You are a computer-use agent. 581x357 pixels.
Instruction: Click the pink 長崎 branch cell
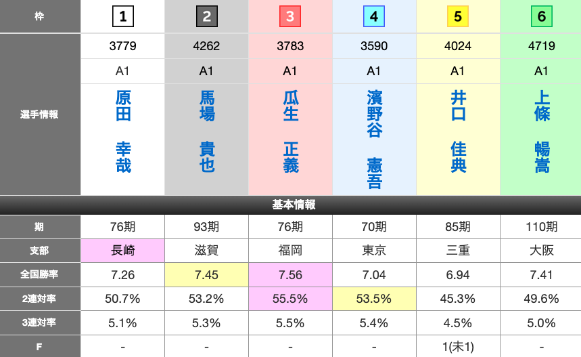pyautogui.click(x=122, y=250)
